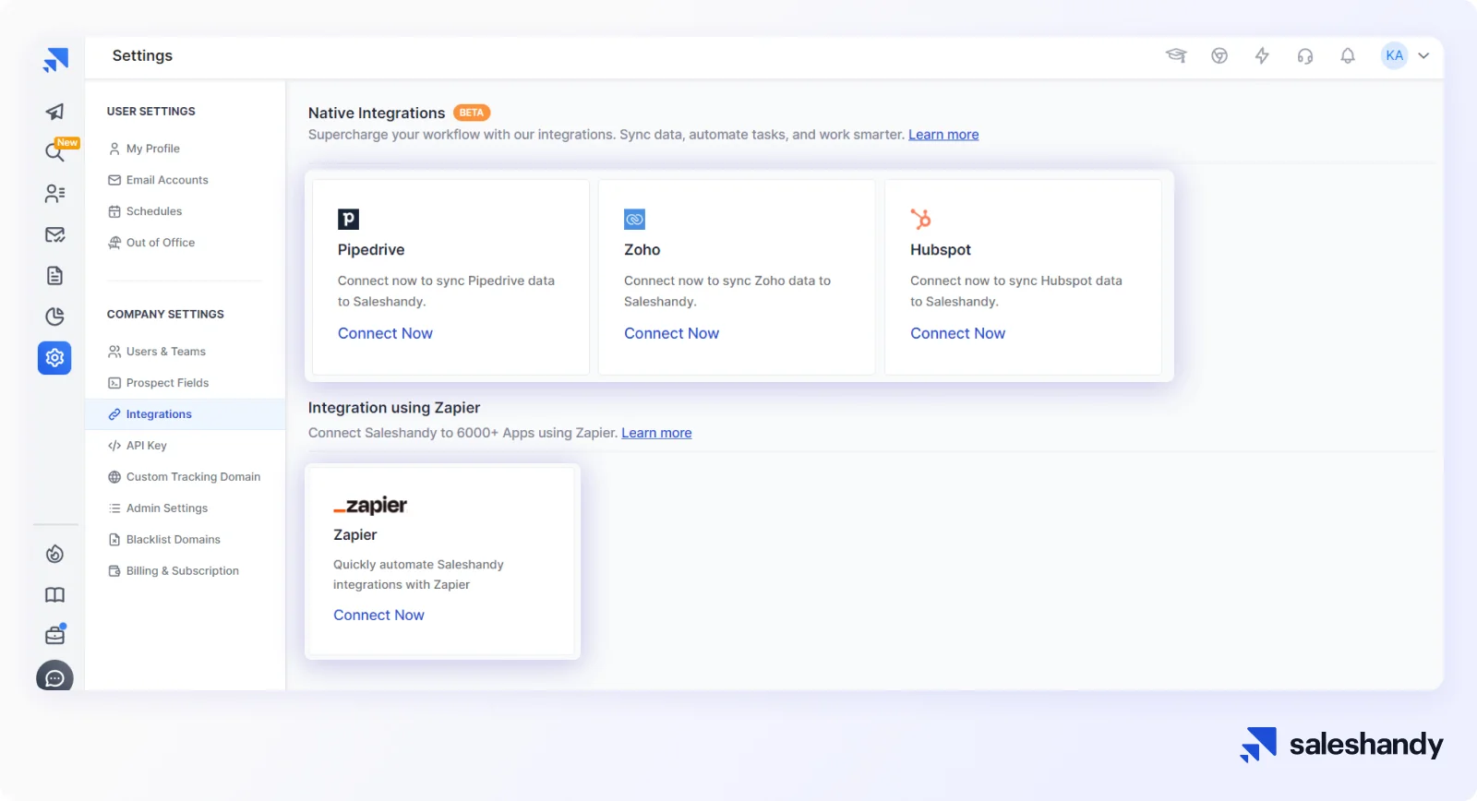The image size is (1477, 801).
Task: Open Learn more link under Native Integrations
Action: (943, 135)
